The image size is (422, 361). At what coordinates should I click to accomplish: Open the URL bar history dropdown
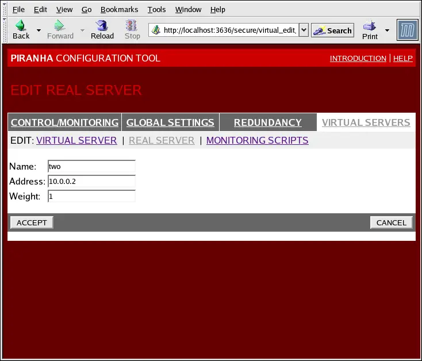[x=304, y=30]
